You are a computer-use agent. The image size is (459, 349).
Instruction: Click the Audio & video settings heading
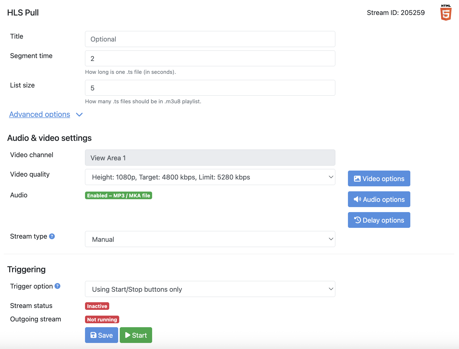(x=49, y=138)
